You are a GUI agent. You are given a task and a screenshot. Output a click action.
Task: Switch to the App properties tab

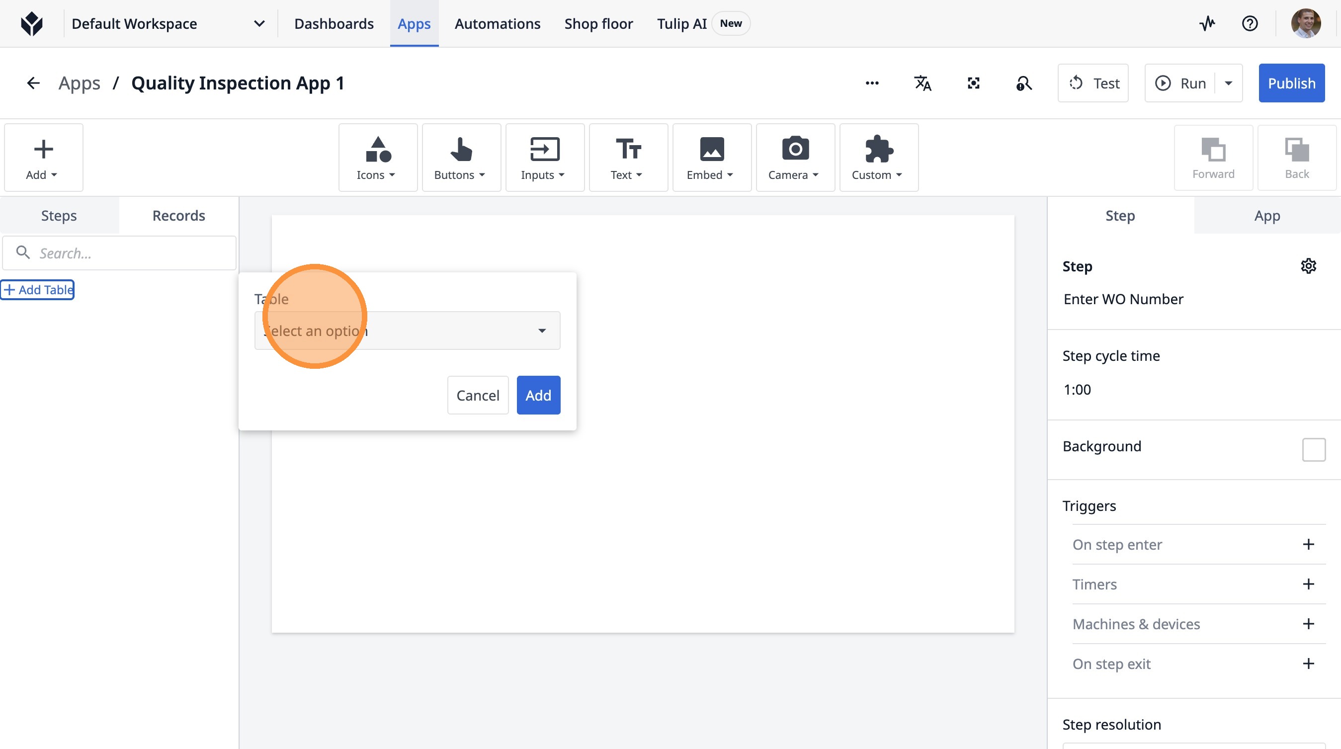point(1266,216)
